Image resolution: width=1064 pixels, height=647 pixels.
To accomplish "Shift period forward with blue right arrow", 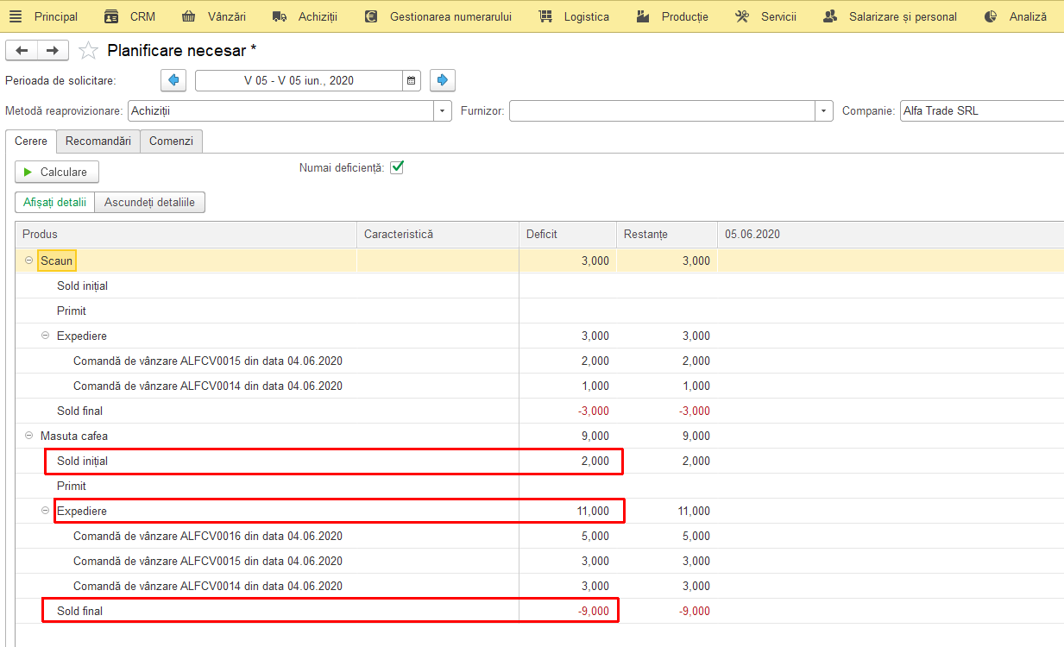I will [443, 80].
